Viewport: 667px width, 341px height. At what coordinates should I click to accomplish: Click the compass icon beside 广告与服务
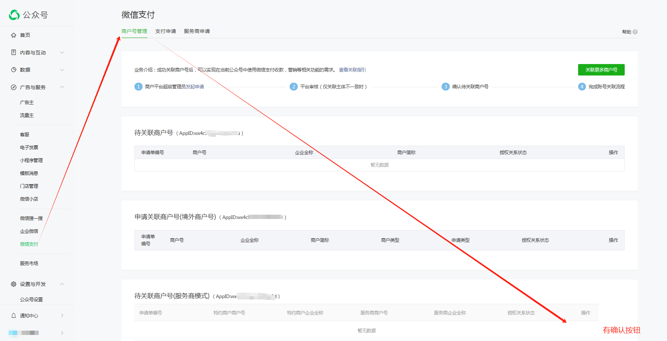coord(14,87)
